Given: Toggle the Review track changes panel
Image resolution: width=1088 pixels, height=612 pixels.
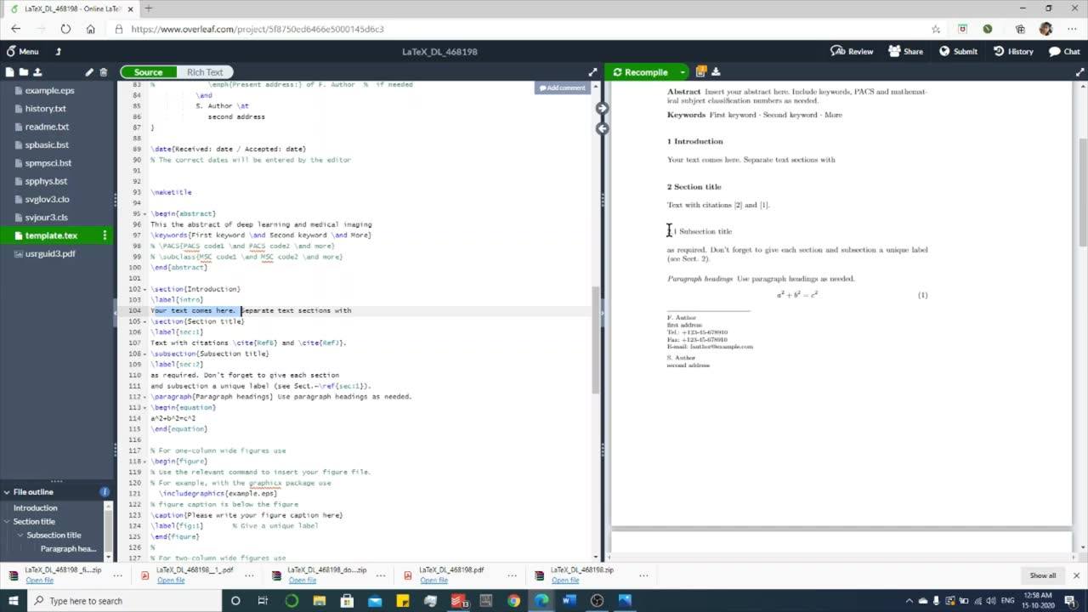Looking at the screenshot, I should [852, 51].
